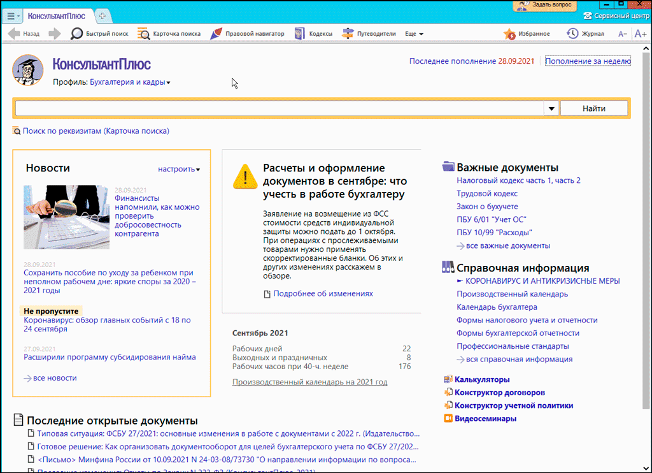This screenshot has width=652, height=473.
Task: Open Пополнение за неделю link
Action: 588,61
